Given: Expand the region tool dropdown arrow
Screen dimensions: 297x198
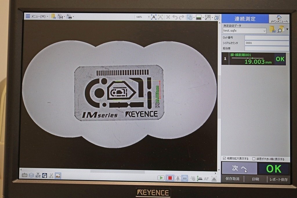Looking at the screenshot, I should click(194, 17).
